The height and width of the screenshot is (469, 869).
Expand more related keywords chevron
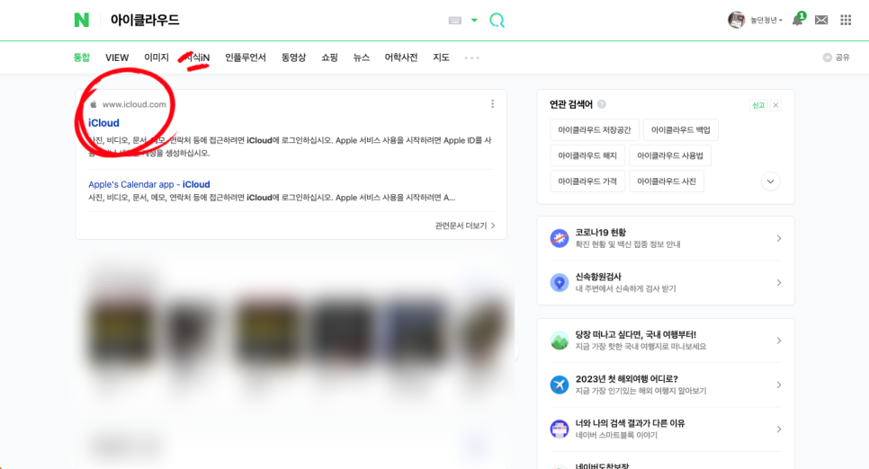tap(770, 181)
